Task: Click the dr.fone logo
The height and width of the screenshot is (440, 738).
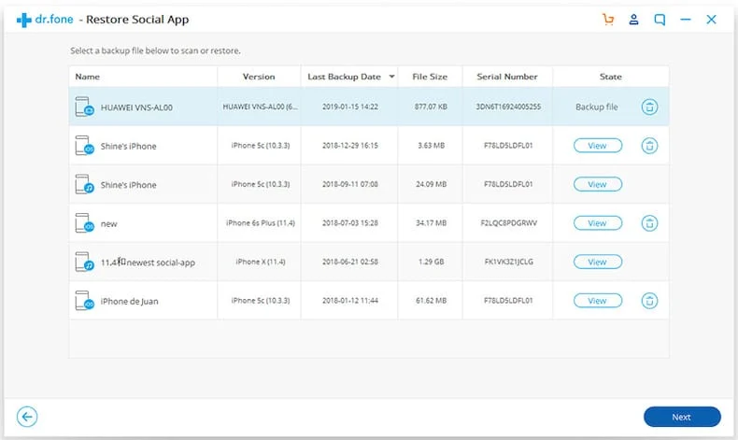Action: tap(45, 20)
